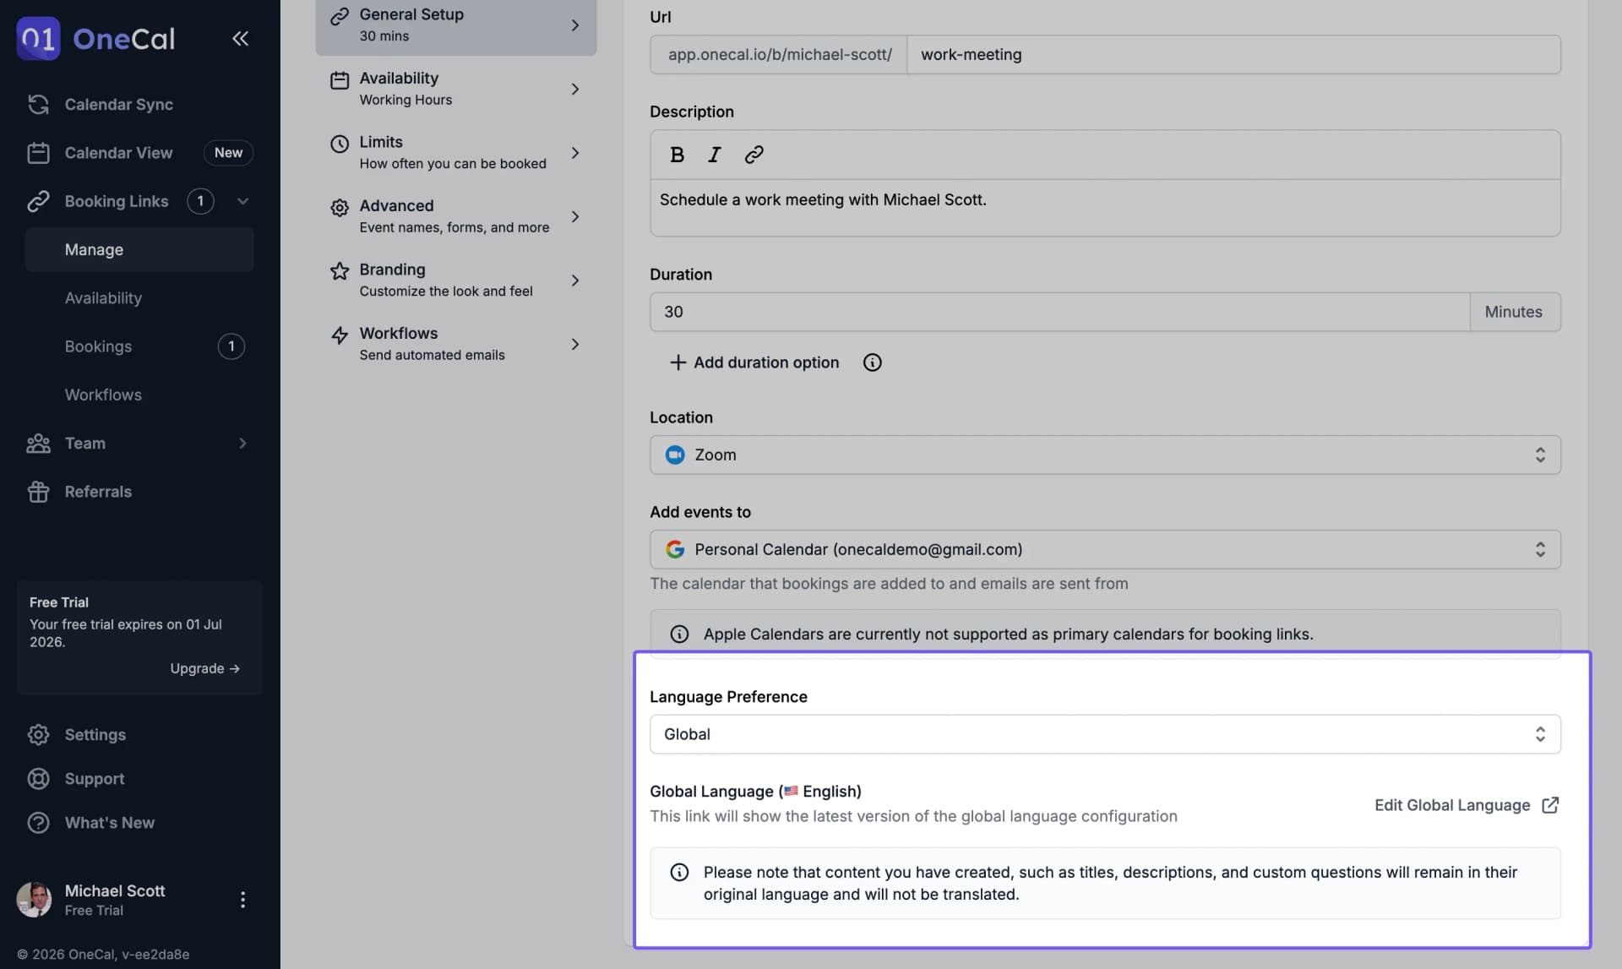
Task: Collapse the Booking Links section chevron
Action: [x=242, y=201]
